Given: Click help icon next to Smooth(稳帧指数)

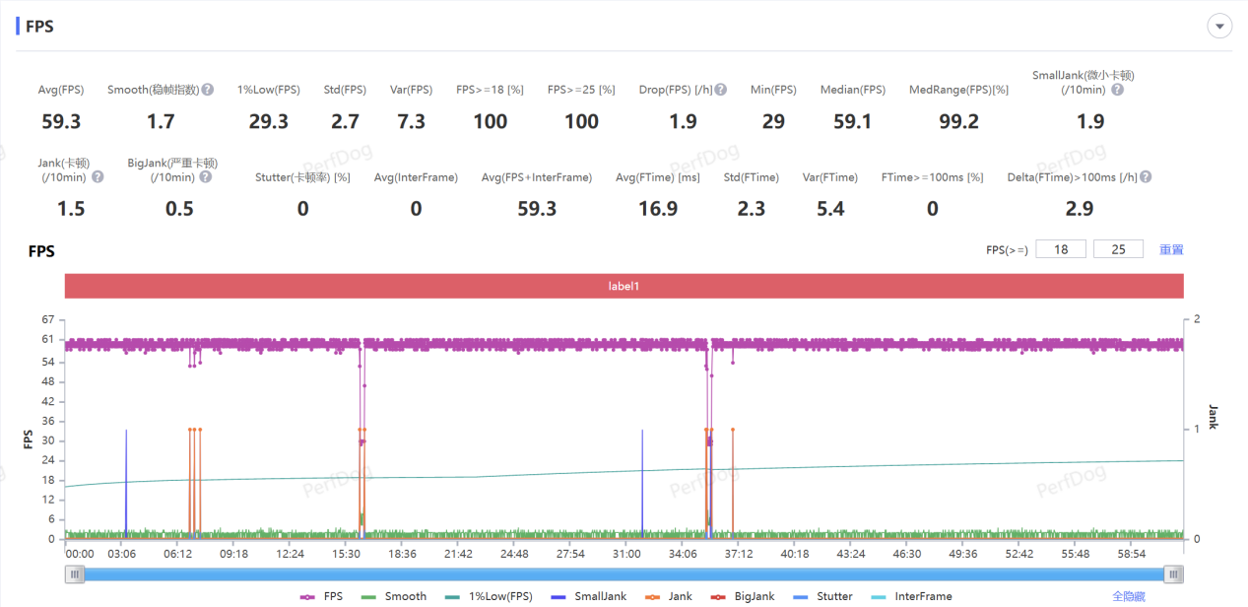Looking at the screenshot, I should [x=208, y=90].
